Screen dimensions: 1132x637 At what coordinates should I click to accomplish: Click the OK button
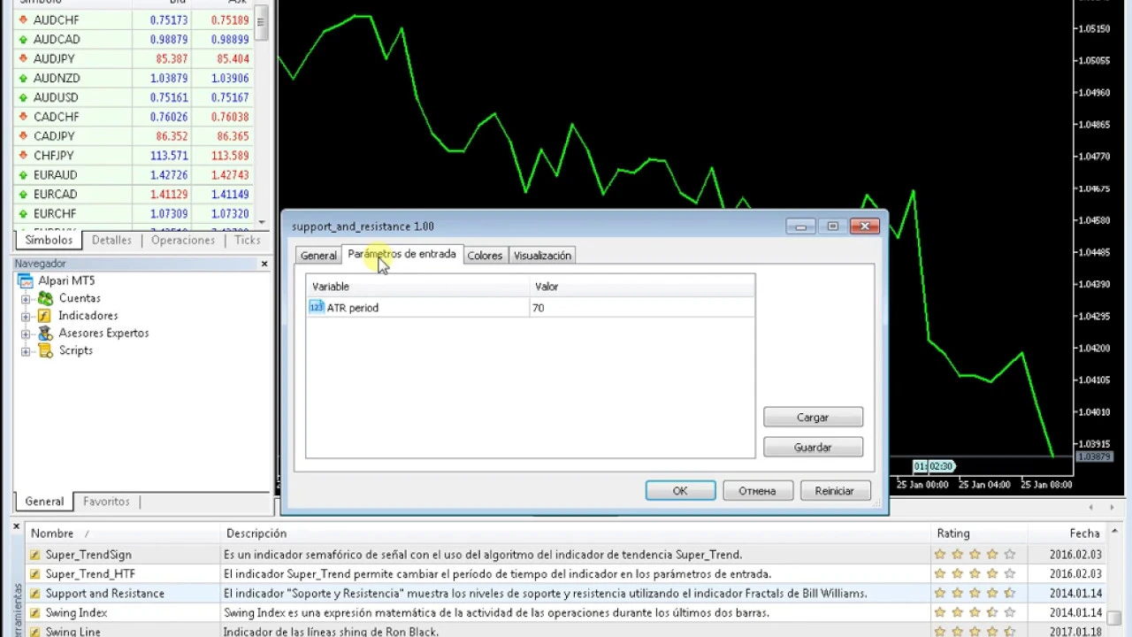(x=680, y=491)
